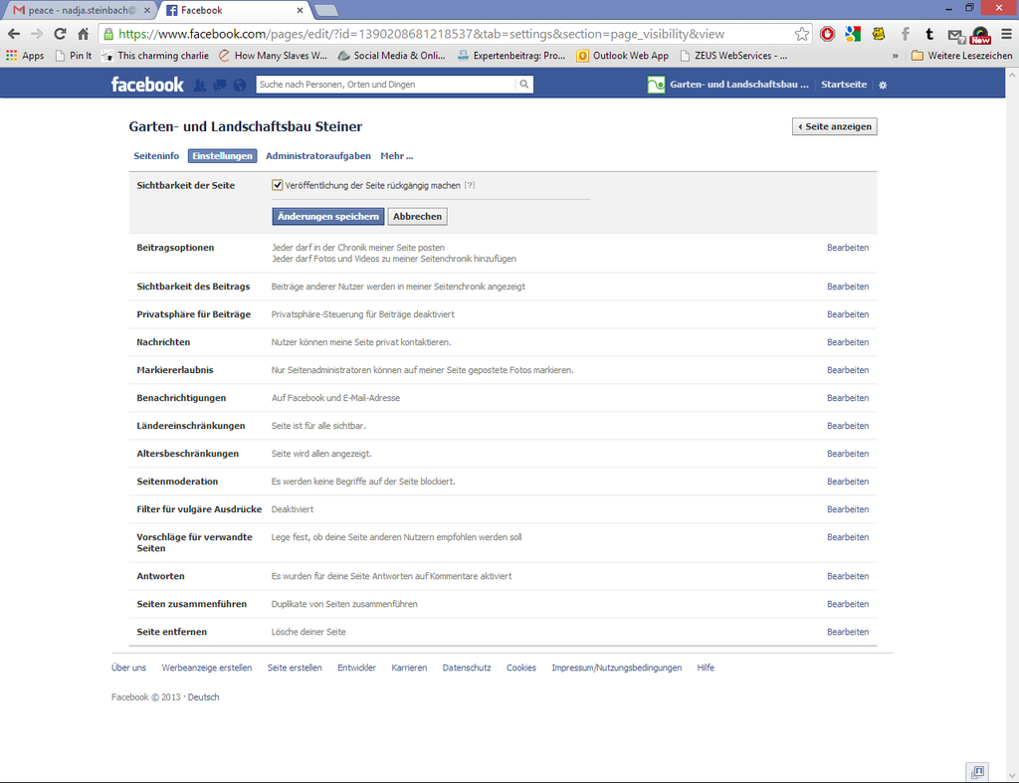The width and height of the screenshot is (1019, 783).
Task: Open Facebook friend requests icon
Action: click(199, 86)
